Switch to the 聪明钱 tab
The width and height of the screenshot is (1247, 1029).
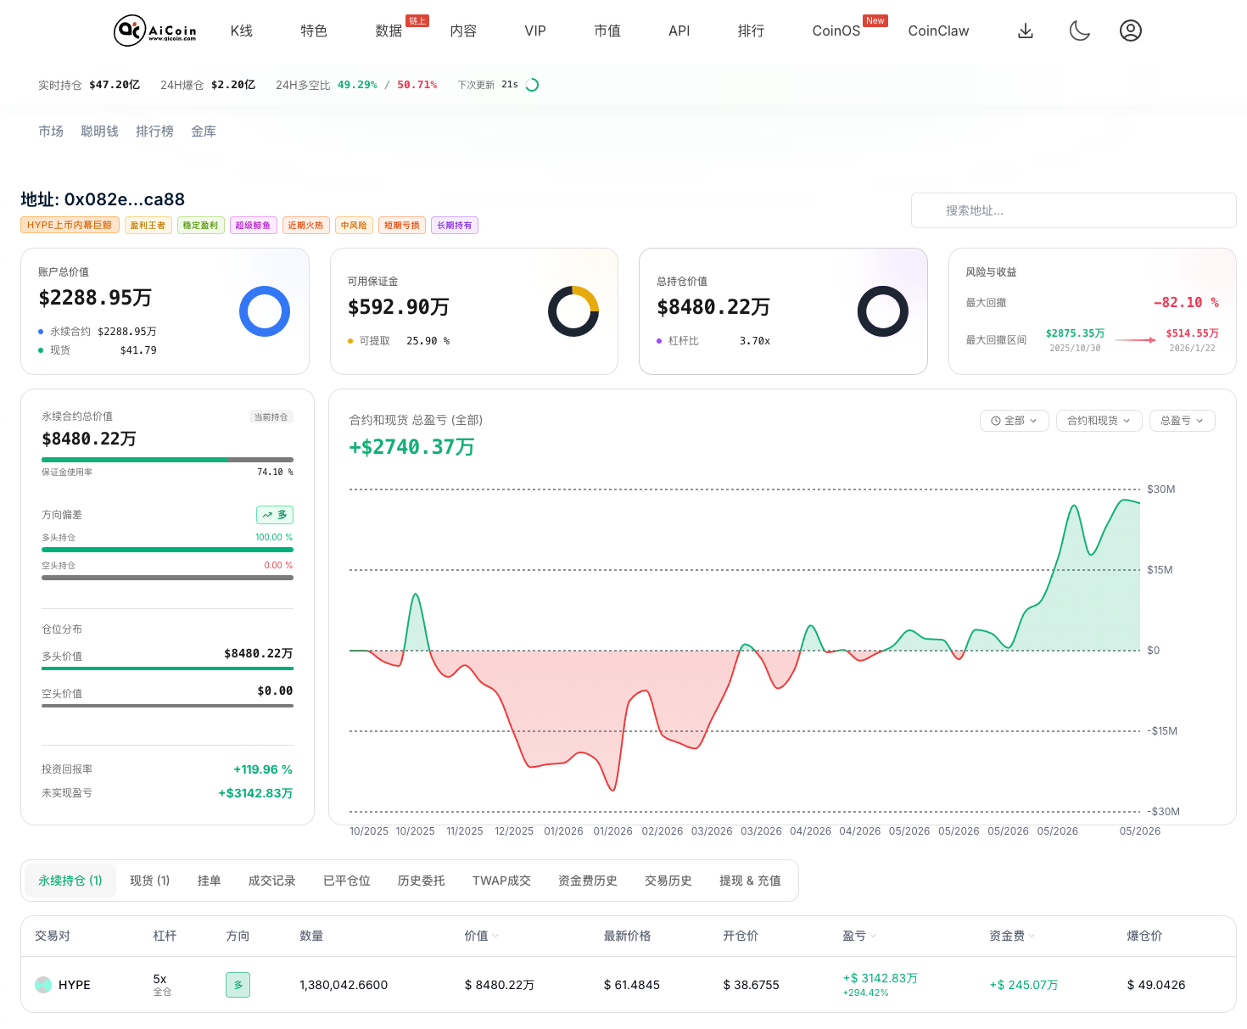click(x=100, y=131)
